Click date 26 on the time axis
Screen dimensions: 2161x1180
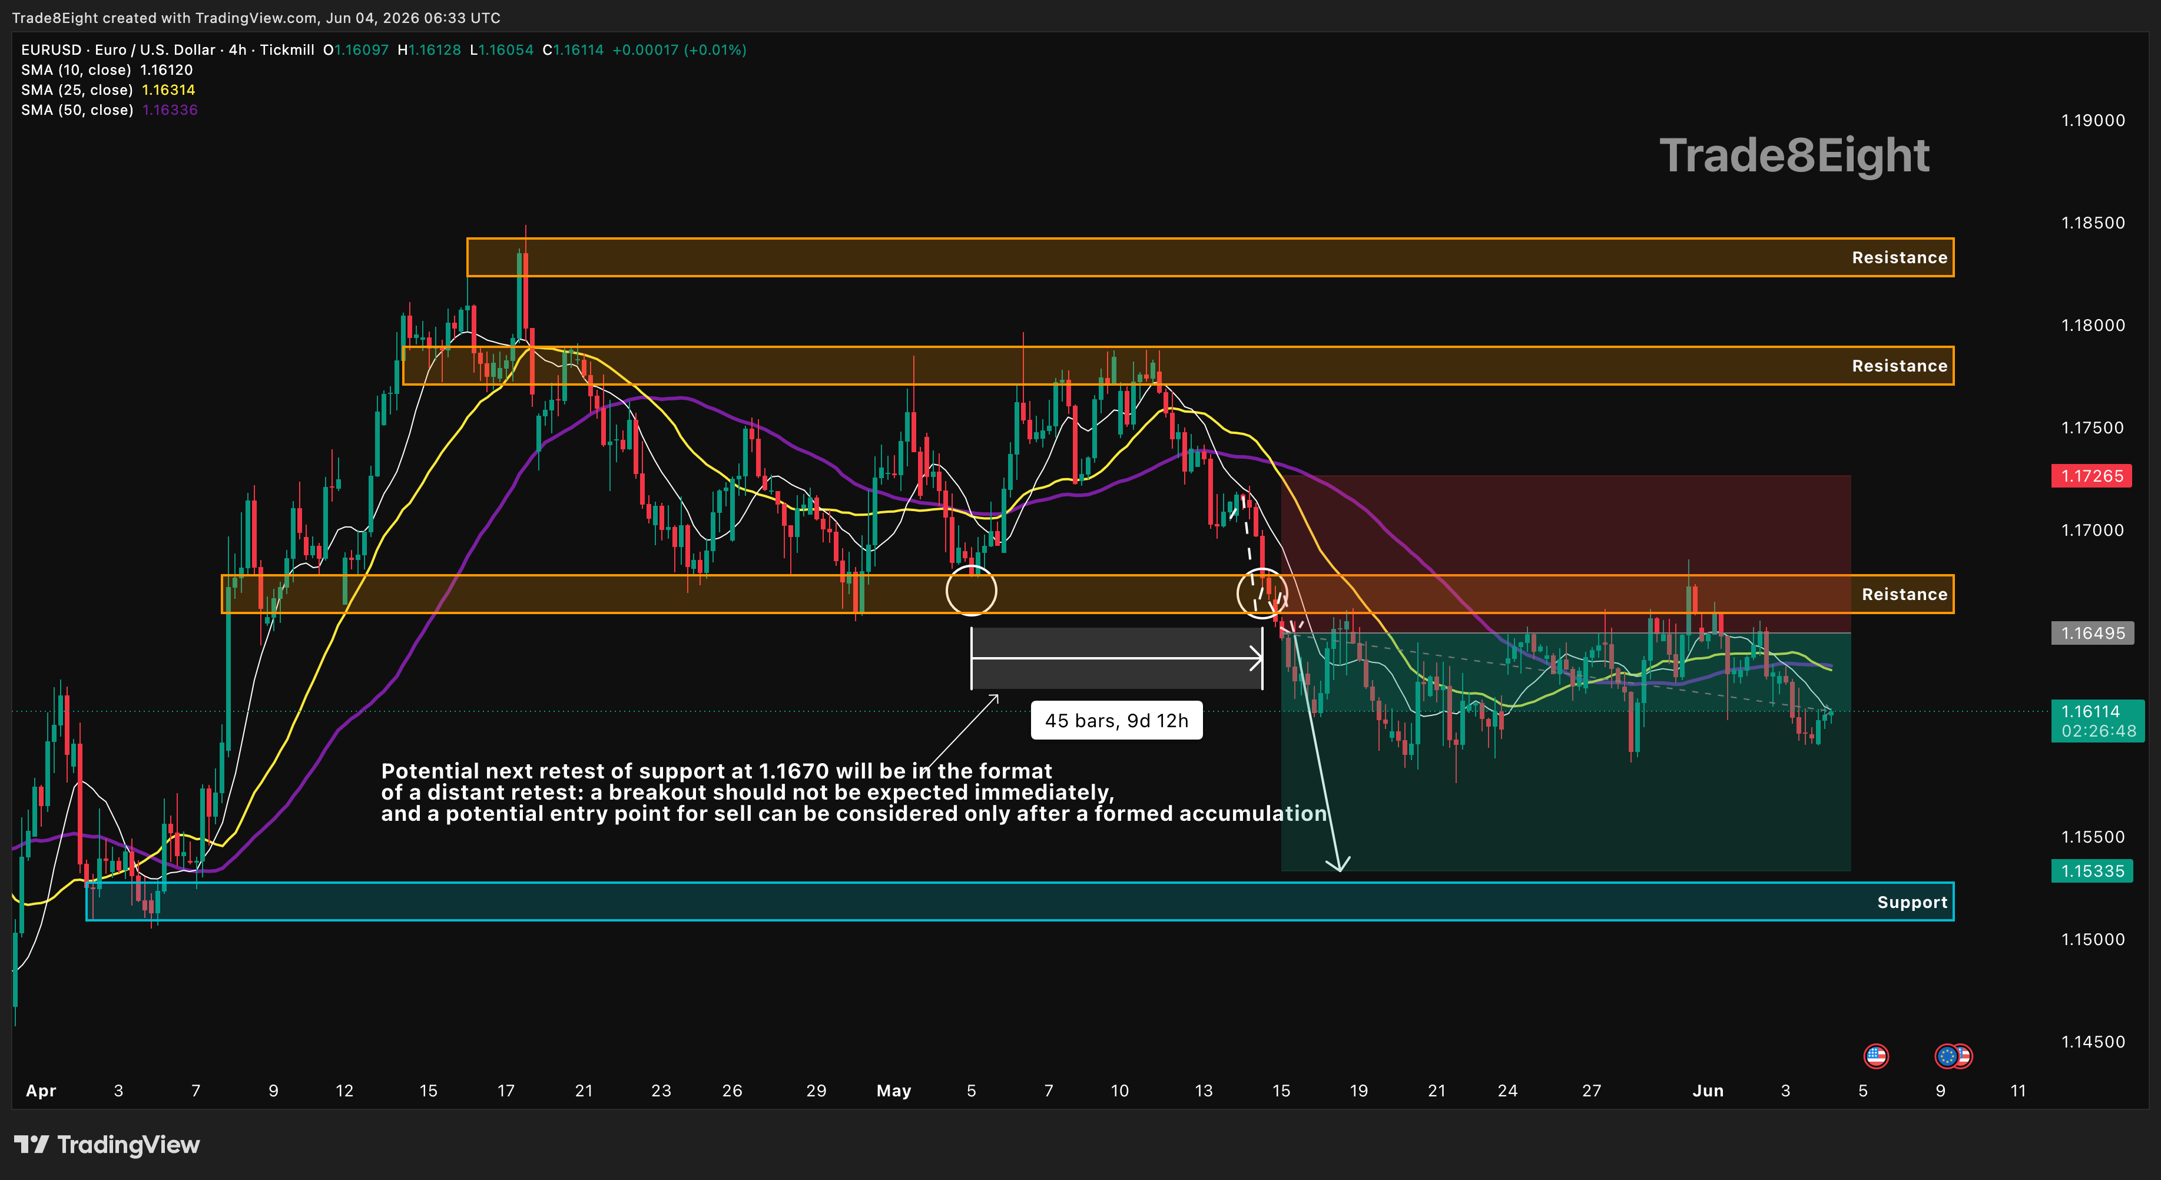click(733, 1091)
